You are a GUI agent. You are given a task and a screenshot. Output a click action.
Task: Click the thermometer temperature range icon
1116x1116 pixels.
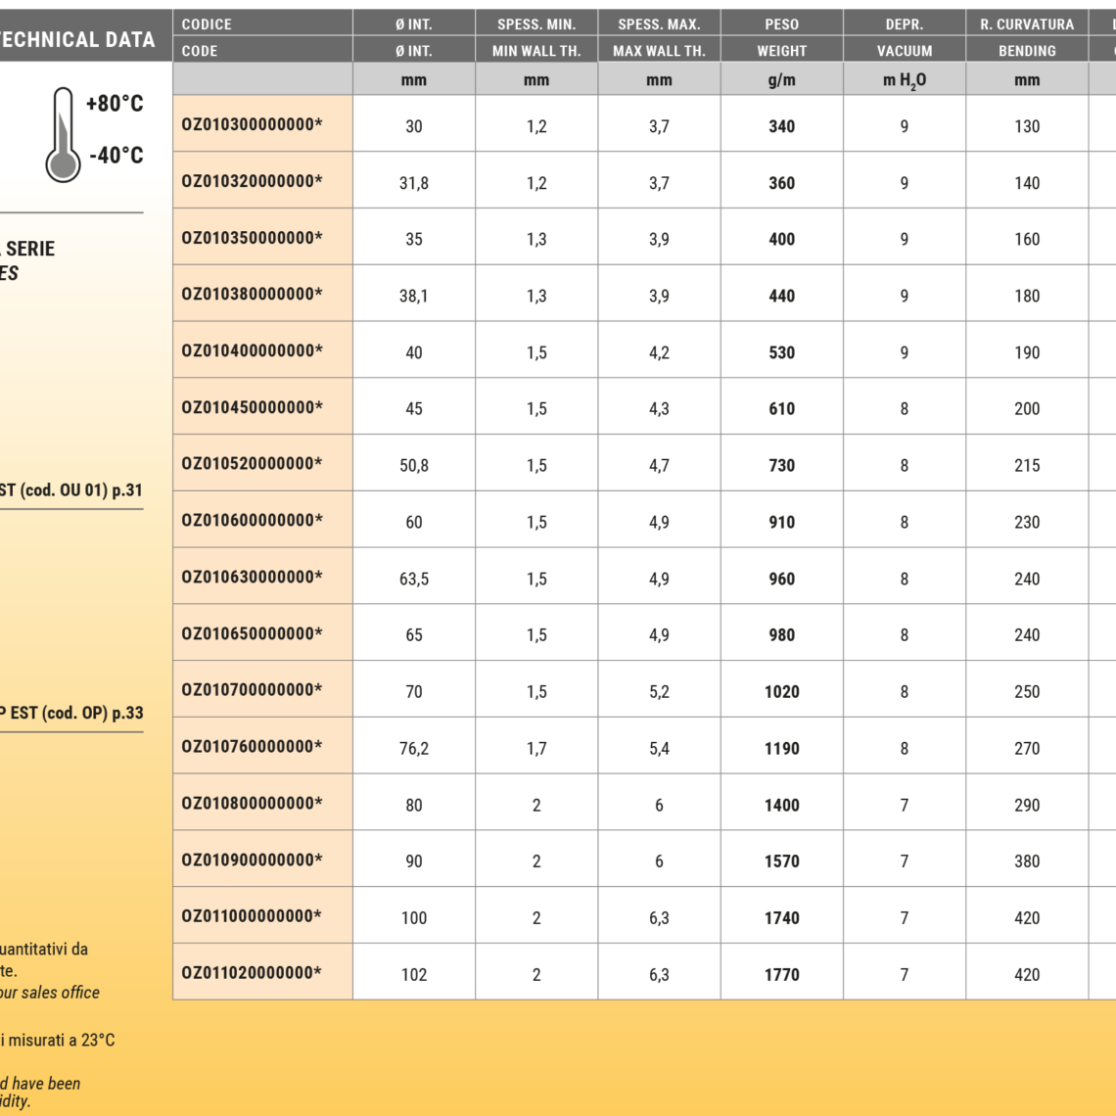click(63, 134)
